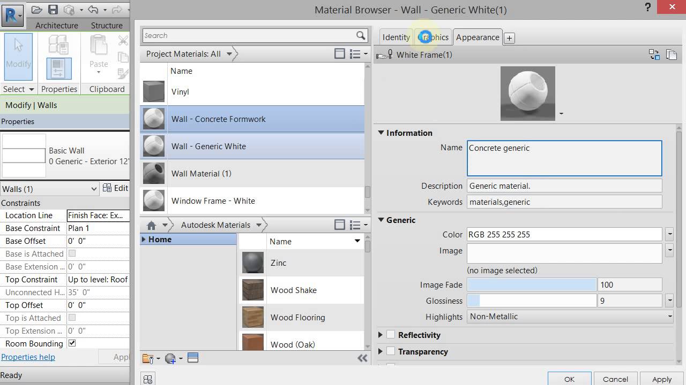The width and height of the screenshot is (686, 385).
Task: Click the search magnifier in Material Browser
Action: [362, 35]
